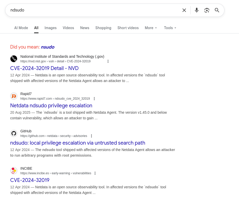Click the www.rapid7.com breadcrumb URL

[55, 99]
